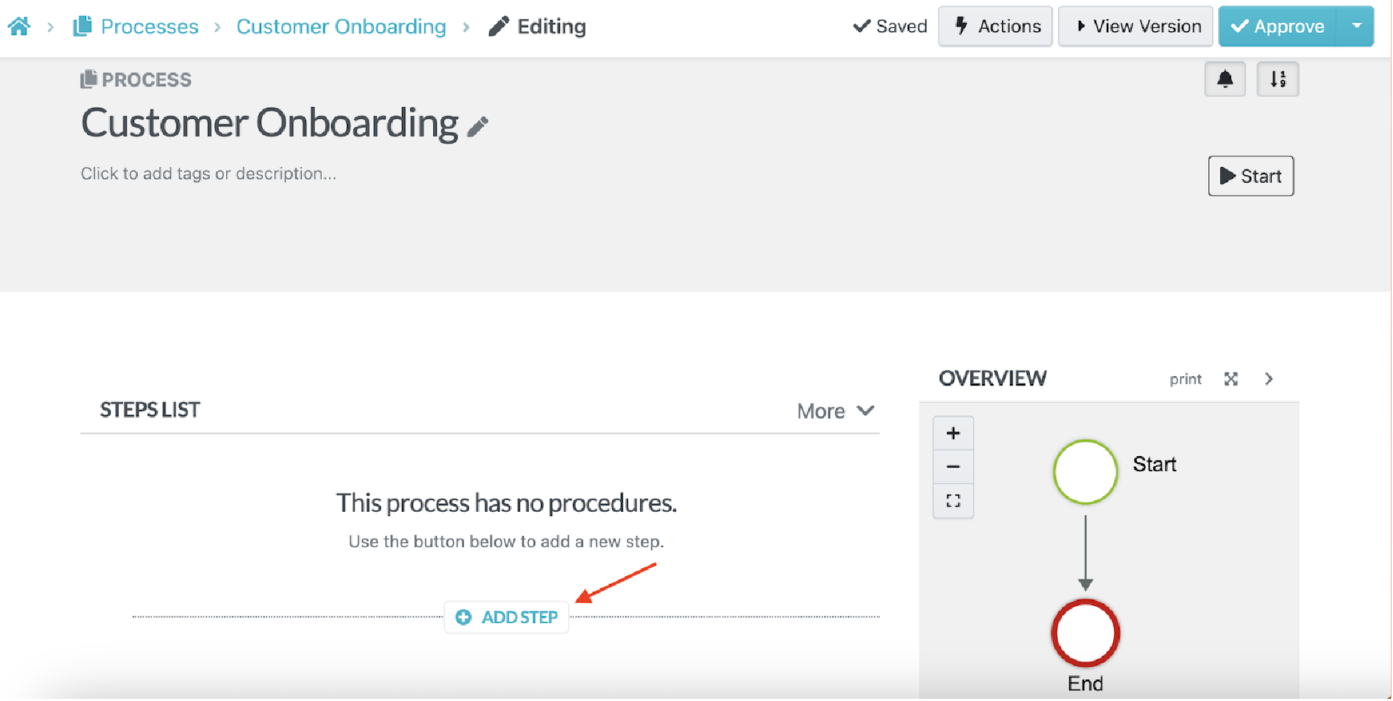Click the pencil icon beside Customer Onboarding title
The height and width of the screenshot is (701, 1393).
pos(477,126)
